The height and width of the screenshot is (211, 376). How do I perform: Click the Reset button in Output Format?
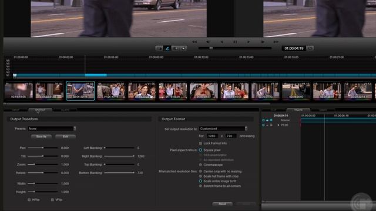(x=222, y=204)
